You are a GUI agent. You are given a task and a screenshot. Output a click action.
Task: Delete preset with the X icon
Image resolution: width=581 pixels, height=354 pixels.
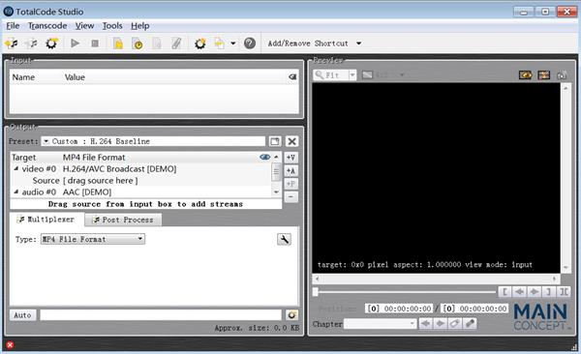[x=292, y=141]
